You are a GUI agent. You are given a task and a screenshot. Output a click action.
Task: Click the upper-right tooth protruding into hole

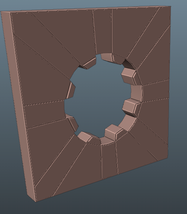click(x=128, y=76)
